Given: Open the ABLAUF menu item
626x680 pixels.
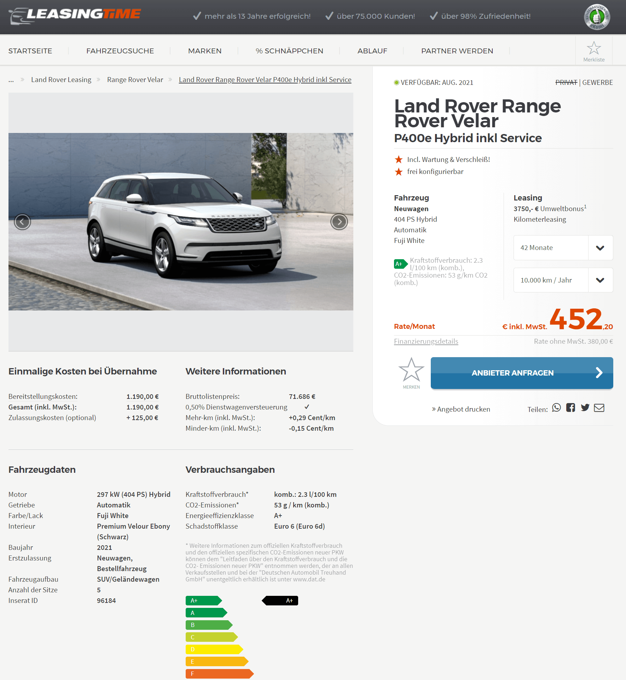Looking at the screenshot, I should (372, 51).
